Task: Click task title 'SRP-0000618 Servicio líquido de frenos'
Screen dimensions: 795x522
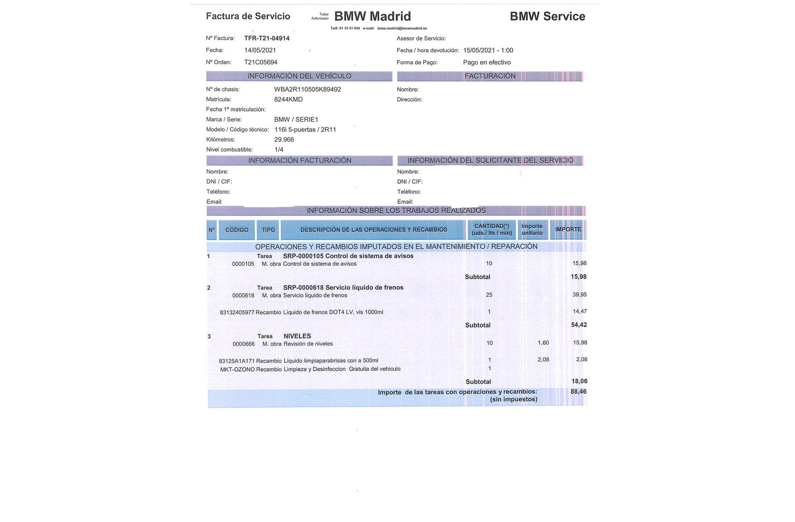Action: [343, 288]
